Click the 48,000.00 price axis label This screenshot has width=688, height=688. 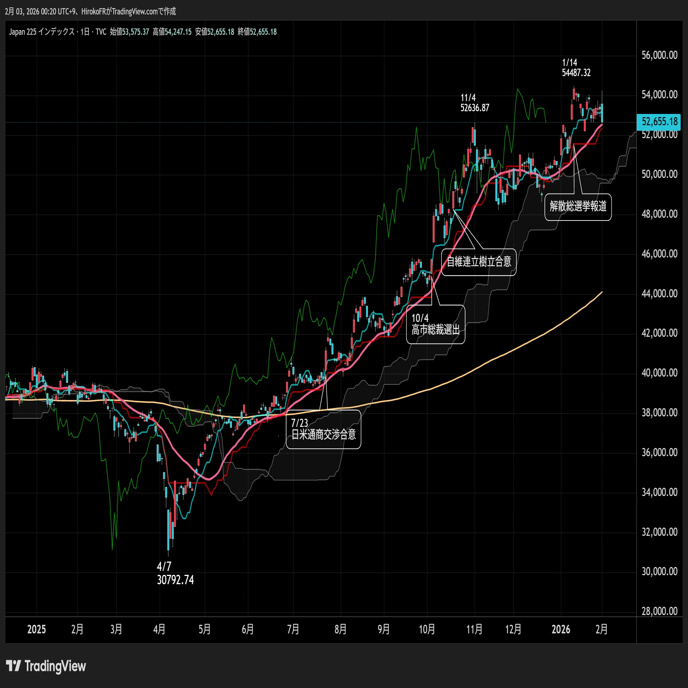click(660, 214)
